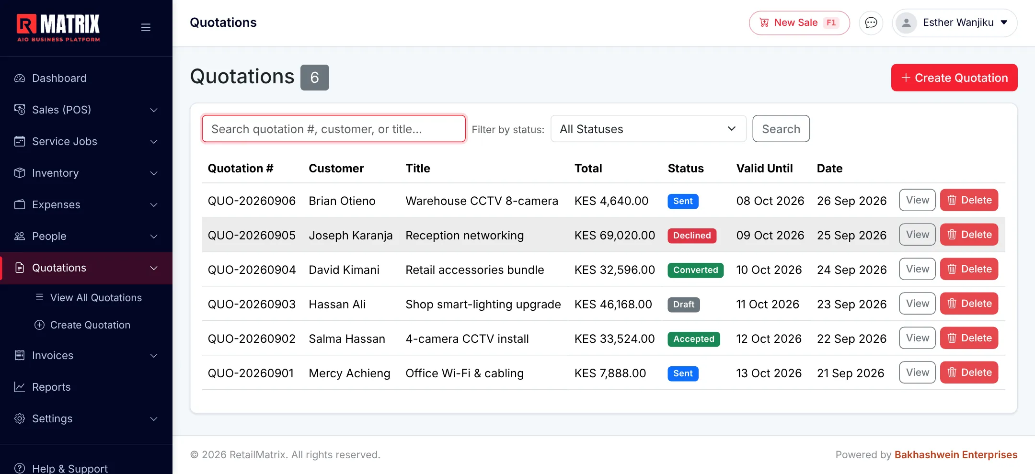Collapse the Quotations menu chevron
The image size is (1035, 474).
(x=154, y=268)
